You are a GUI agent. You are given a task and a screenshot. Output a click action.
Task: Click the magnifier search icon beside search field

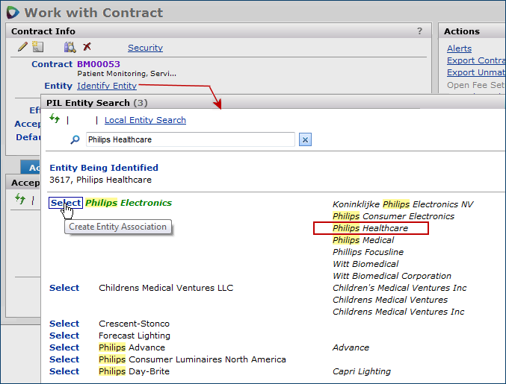coord(75,139)
